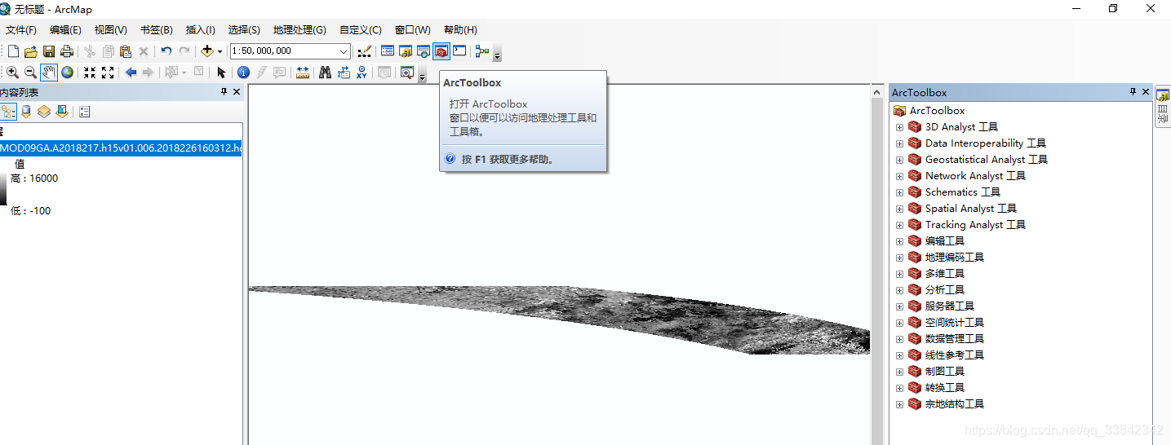1171x445 pixels.
Task: Open the 目录 side tab
Action: coord(1163,108)
